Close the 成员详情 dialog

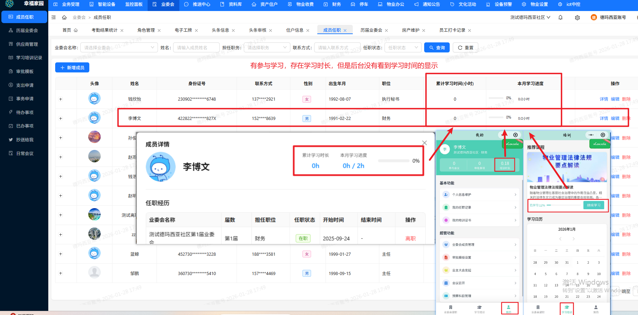(x=424, y=143)
